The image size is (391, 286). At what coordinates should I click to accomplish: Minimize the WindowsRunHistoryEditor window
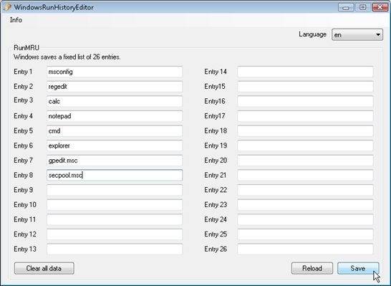346,7
